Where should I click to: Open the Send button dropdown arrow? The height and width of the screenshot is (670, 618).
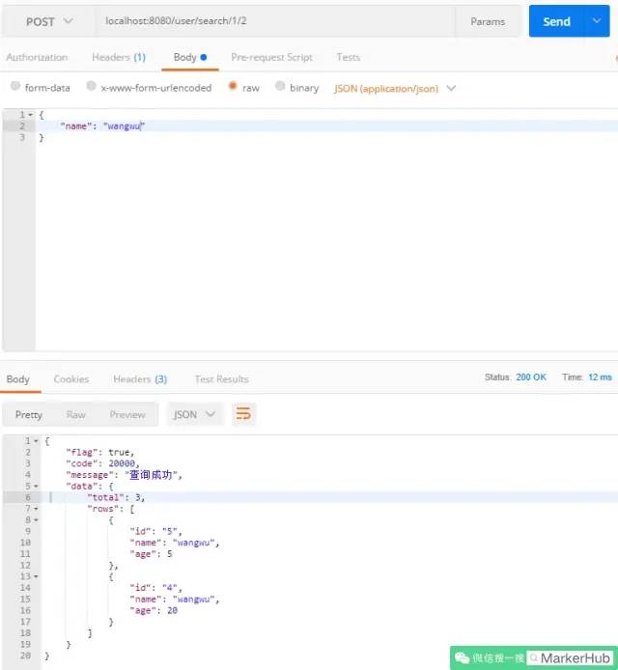[x=597, y=21]
